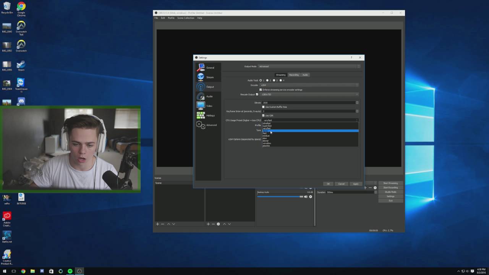Open OBS Edit menu
The height and width of the screenshot is (275, 489).
163,18
